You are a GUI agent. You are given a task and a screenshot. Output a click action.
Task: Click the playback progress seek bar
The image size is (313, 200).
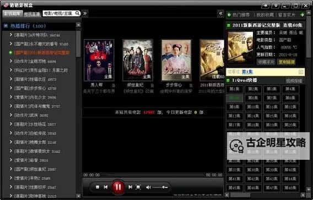153,175
